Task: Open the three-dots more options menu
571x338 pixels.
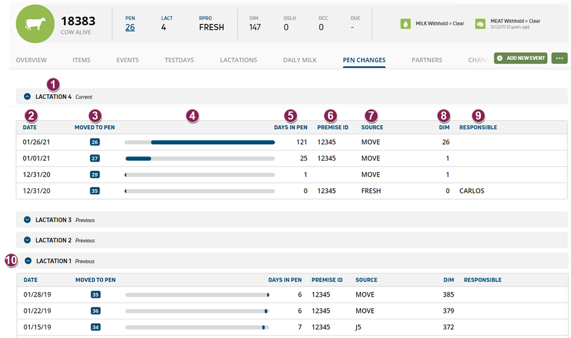Action: [x=559, y=58]
